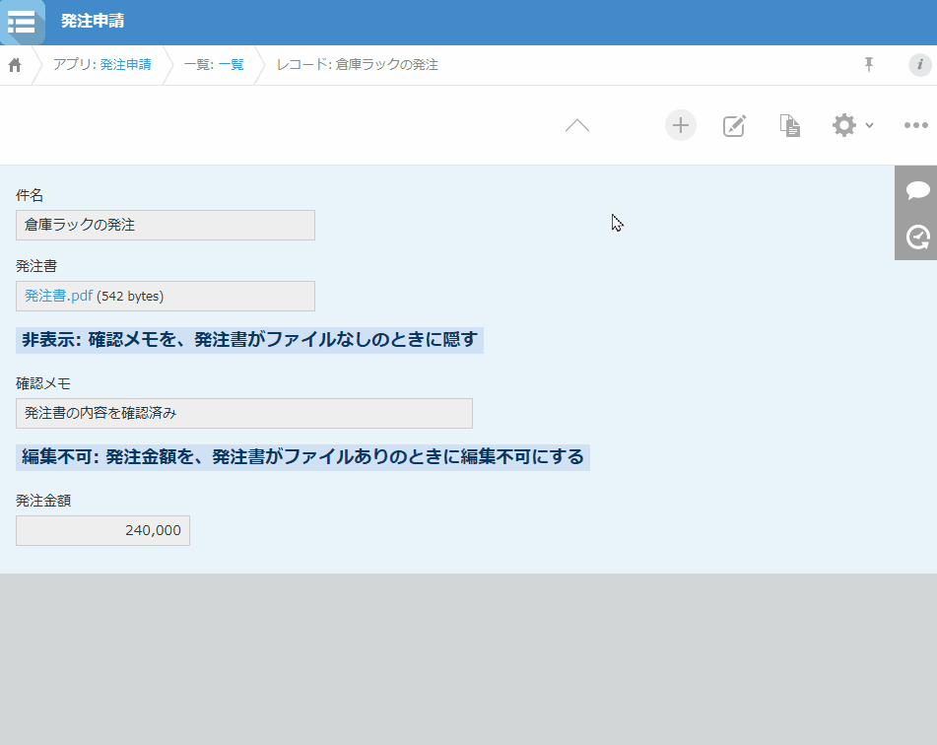The image size is (937, 745).
Task: Edit this record with the pencil icon
Action: [734, 125]
